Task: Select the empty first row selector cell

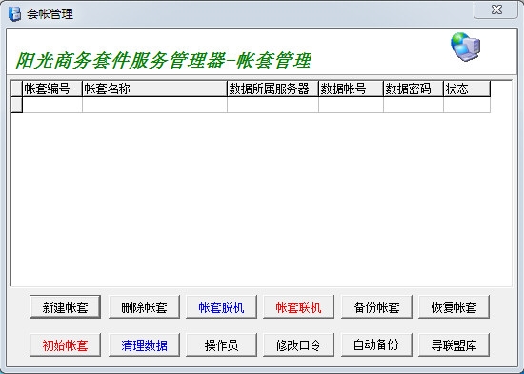Action: pyautogui.click(x=17, y=105)
